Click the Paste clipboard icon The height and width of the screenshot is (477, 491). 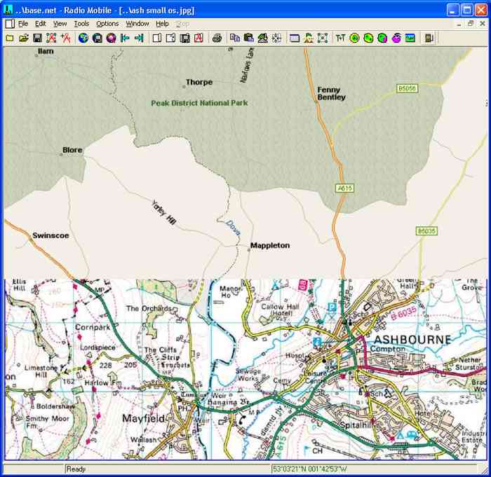coord(248,38)
